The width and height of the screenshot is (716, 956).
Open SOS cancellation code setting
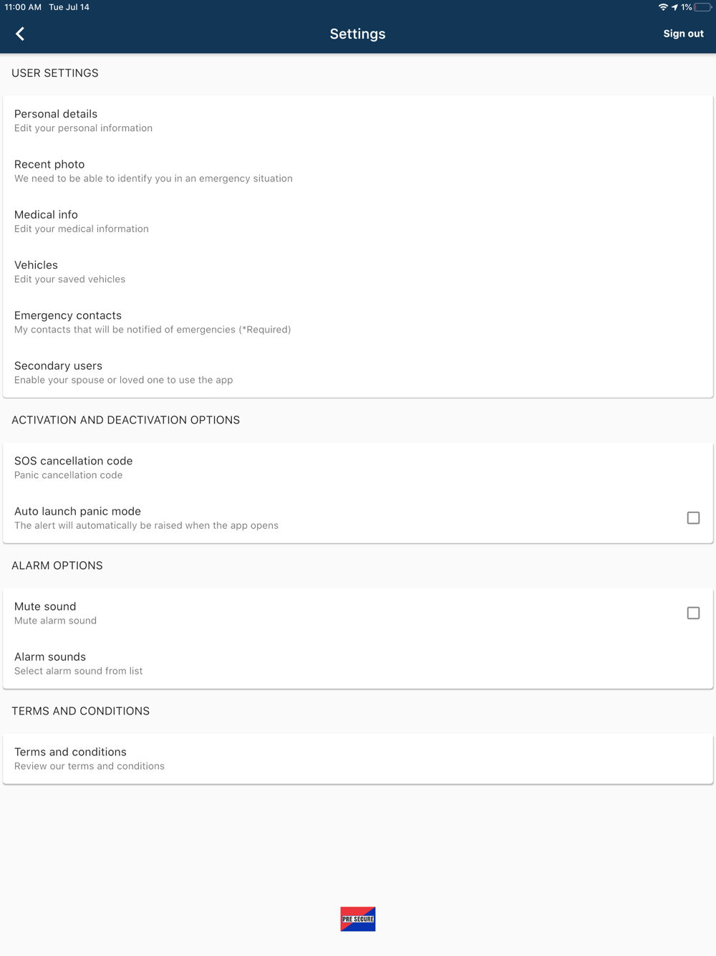(x=358, y=467)
